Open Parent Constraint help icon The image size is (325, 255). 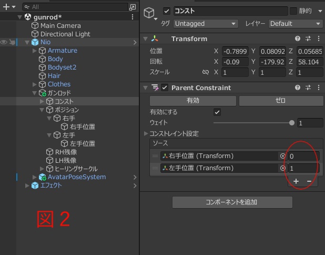[298, 87]
